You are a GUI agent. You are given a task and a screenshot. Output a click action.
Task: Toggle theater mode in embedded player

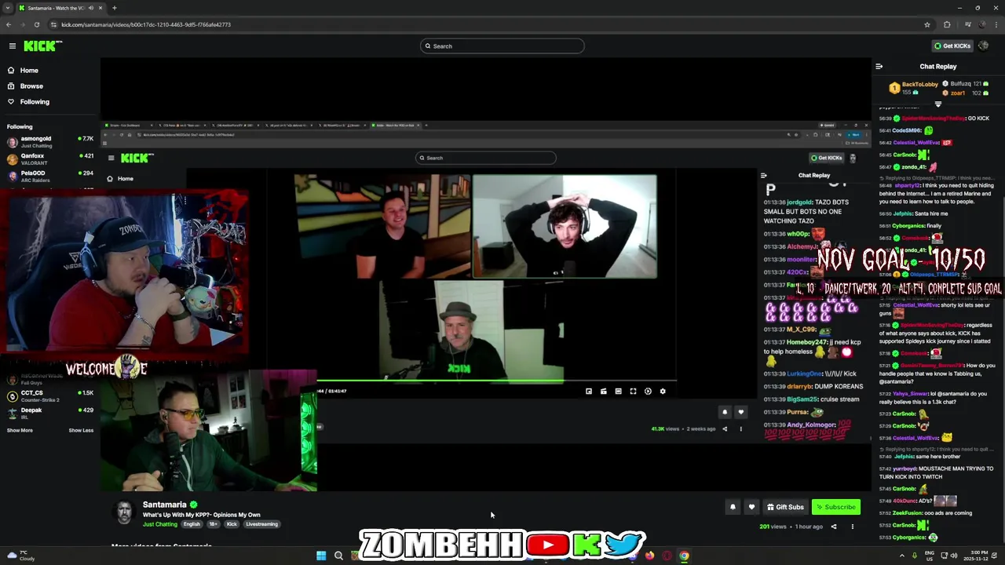coord(618,391)
